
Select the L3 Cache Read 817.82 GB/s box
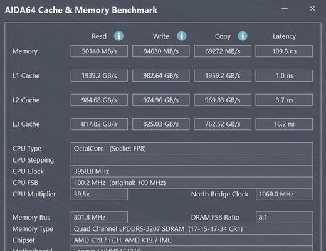[x=99, y=124]
